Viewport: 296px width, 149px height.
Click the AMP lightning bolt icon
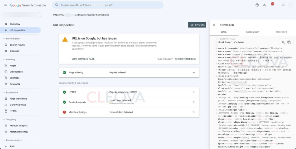coord(6,146)
